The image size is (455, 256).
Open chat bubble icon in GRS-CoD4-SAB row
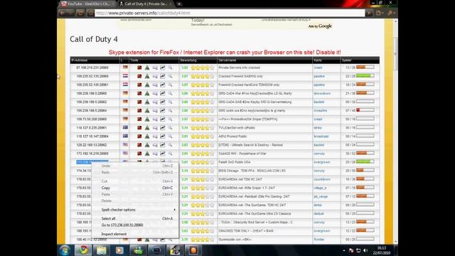(155, 102)
